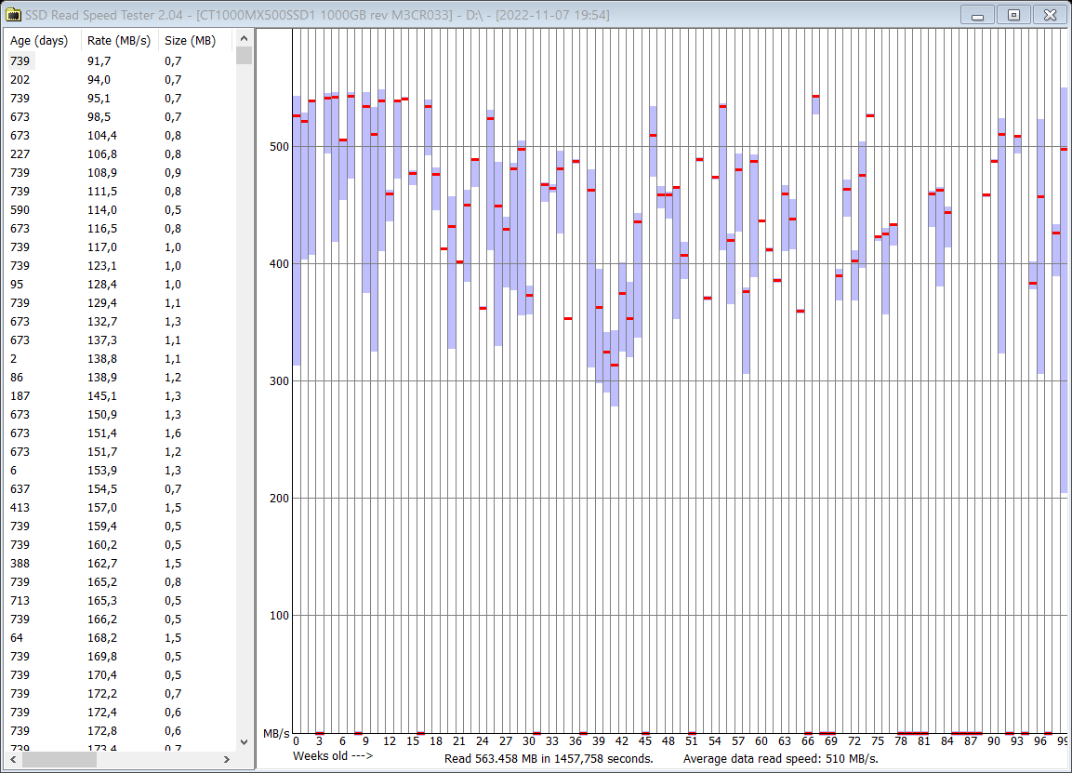Select the row with rate 159,4

(120, 526)
